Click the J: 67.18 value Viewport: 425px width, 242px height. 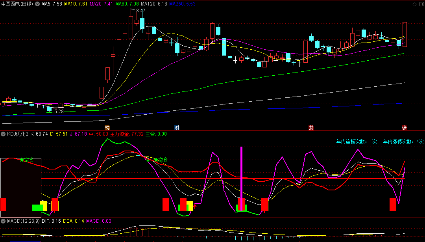(78, 134)
